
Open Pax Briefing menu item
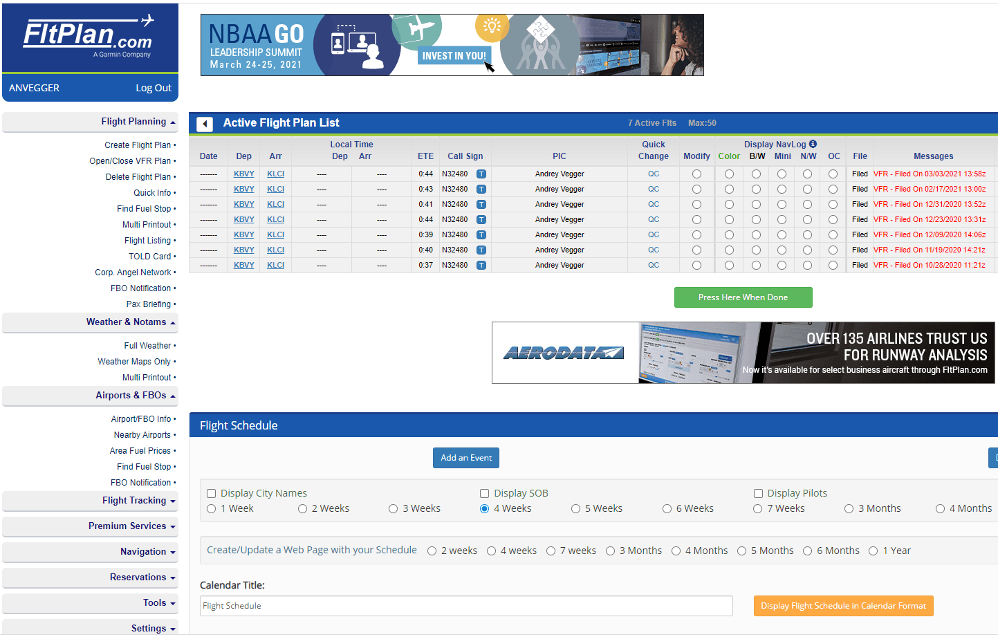(149, 304)
